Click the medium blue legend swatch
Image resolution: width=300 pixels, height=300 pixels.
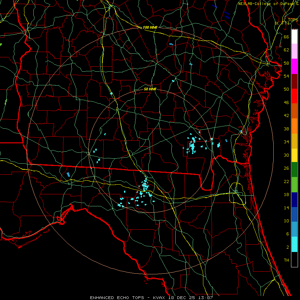(294, 214)
